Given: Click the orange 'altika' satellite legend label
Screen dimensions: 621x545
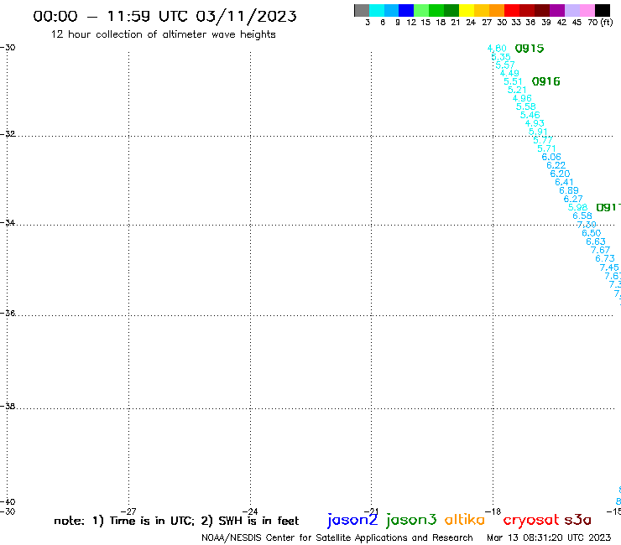Looking at the screenshot, I should click(x=465, y=519).
